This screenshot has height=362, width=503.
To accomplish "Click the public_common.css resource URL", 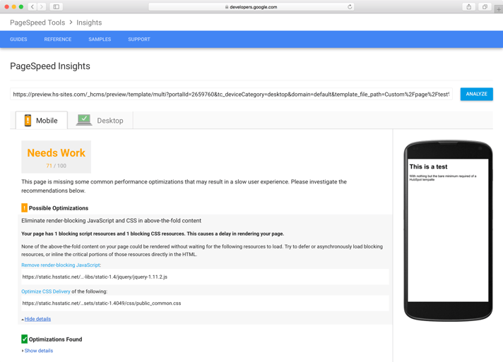I will click(101, 303).
